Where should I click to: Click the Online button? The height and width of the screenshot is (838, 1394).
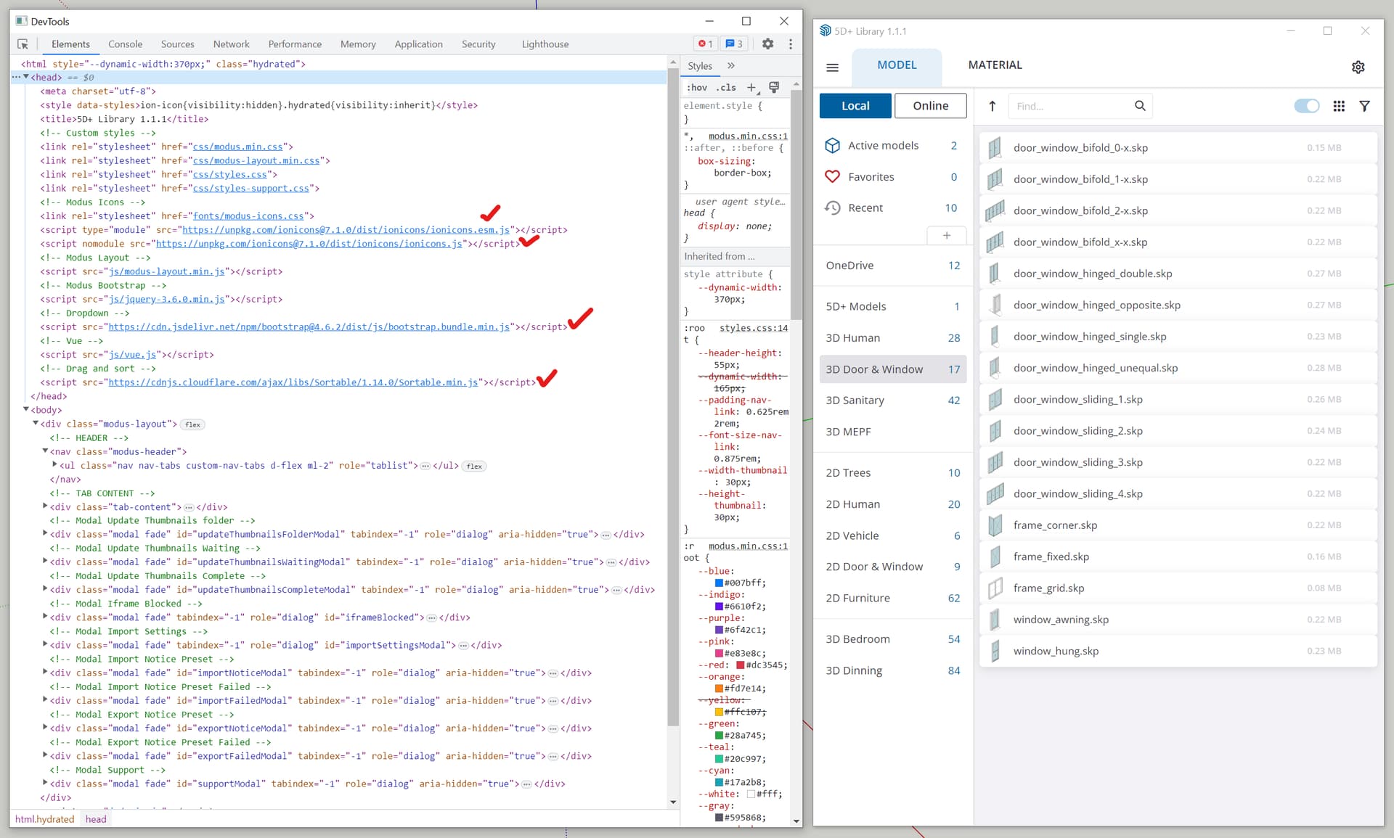click(x=930, y=106)
